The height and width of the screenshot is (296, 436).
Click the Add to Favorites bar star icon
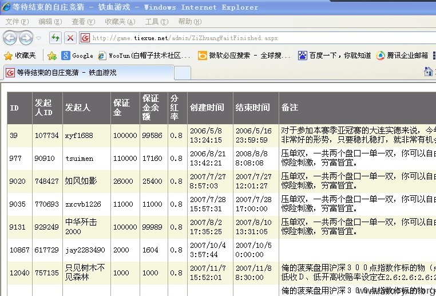point(52,56)
